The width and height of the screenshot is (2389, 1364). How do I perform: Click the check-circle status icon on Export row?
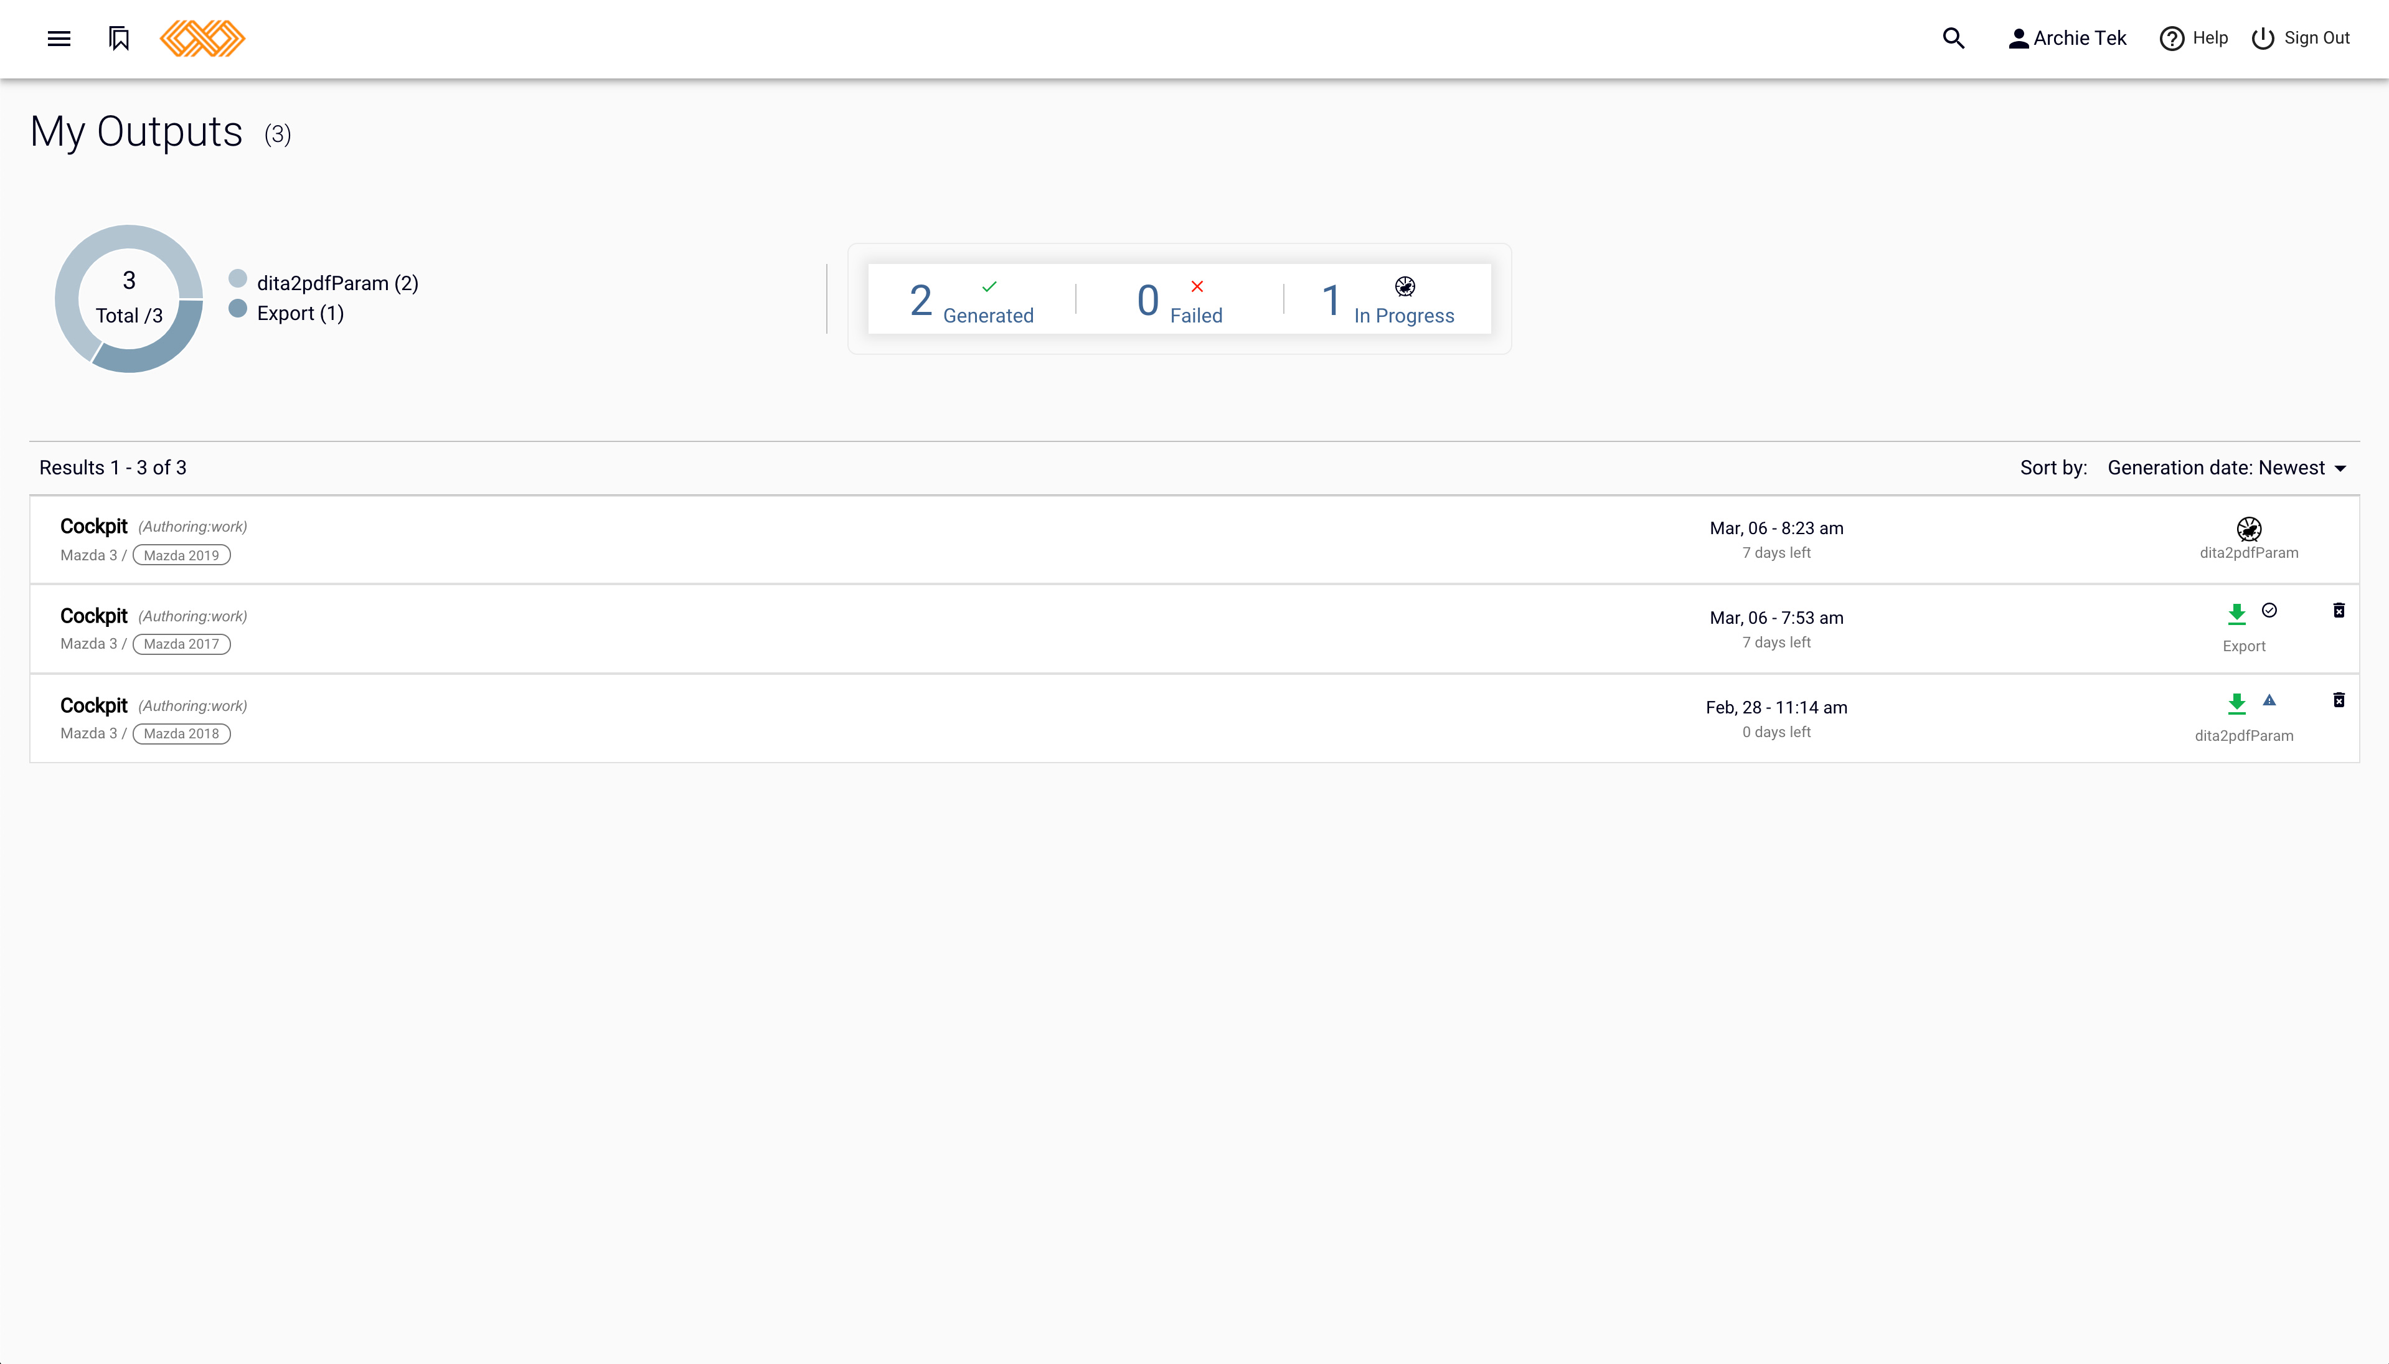[x=2269, y=610]
